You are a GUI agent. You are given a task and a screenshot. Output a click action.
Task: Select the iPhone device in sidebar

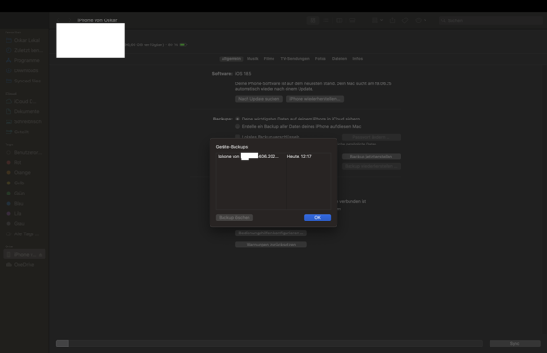tap(24, 255)
